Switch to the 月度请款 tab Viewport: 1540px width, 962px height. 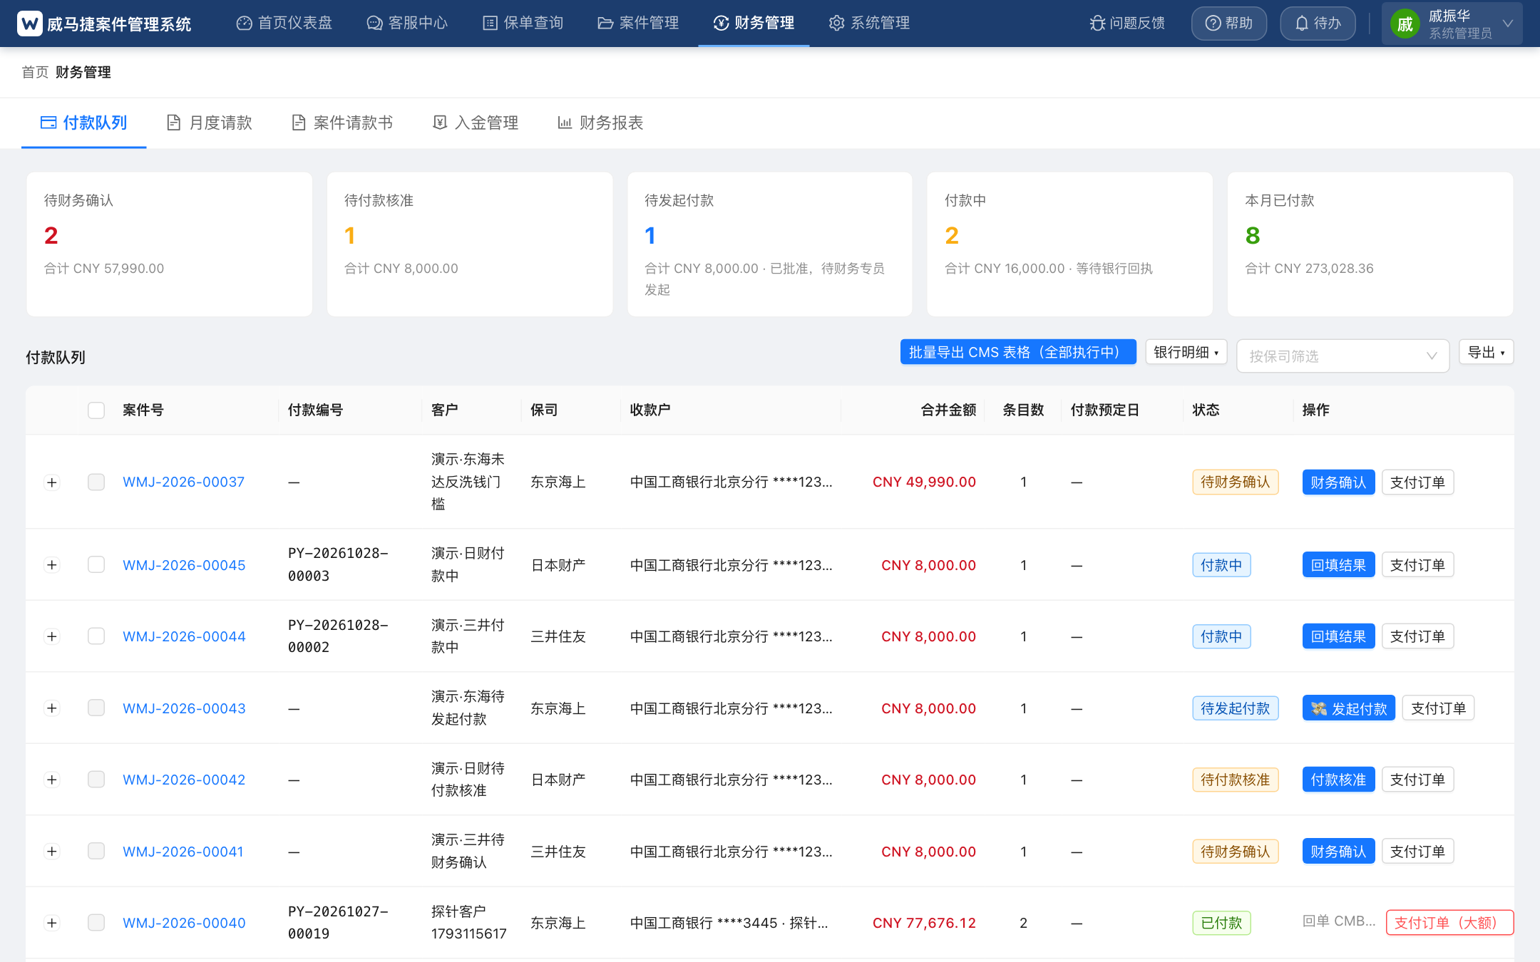(210, 123)
